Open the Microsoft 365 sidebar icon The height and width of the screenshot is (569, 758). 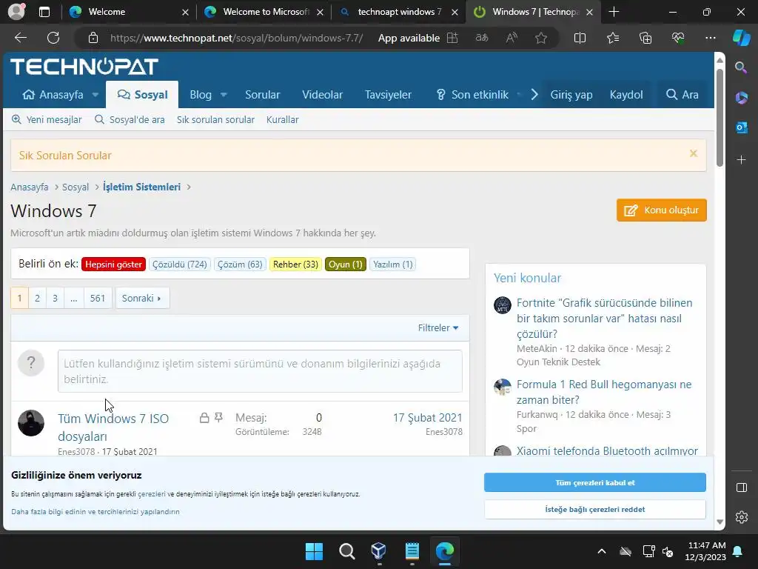tap(741, 98)
